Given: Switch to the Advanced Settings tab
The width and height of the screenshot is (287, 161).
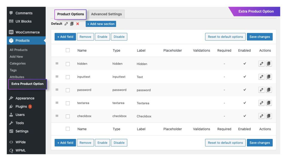Looking at the screenshot, I should 106,14.
